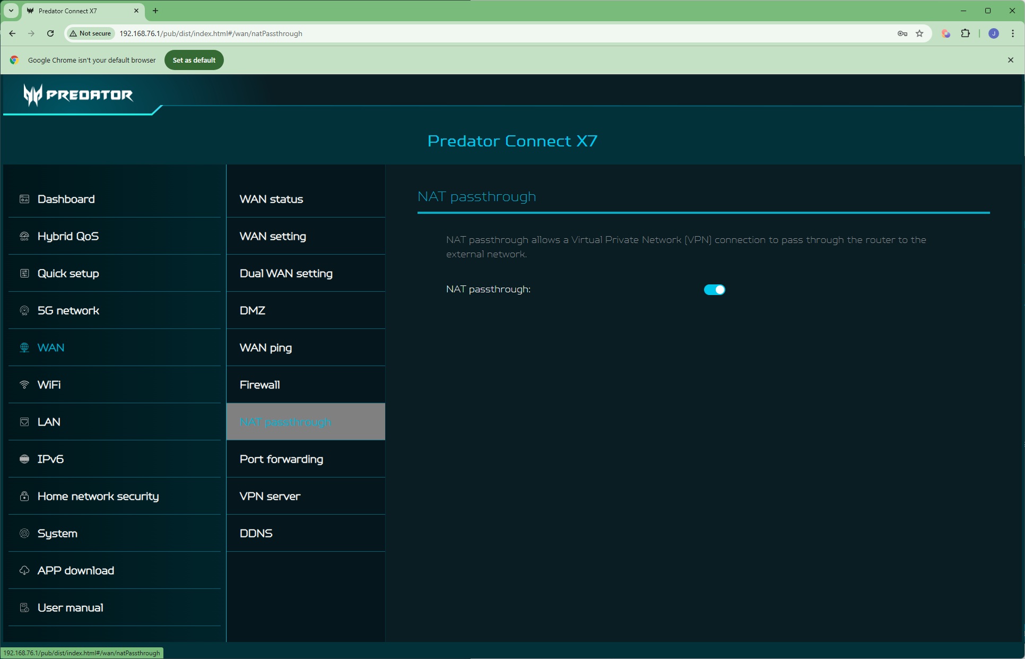
Task: Bookmark this page with star icon
Action: click(x=919, y=33)
